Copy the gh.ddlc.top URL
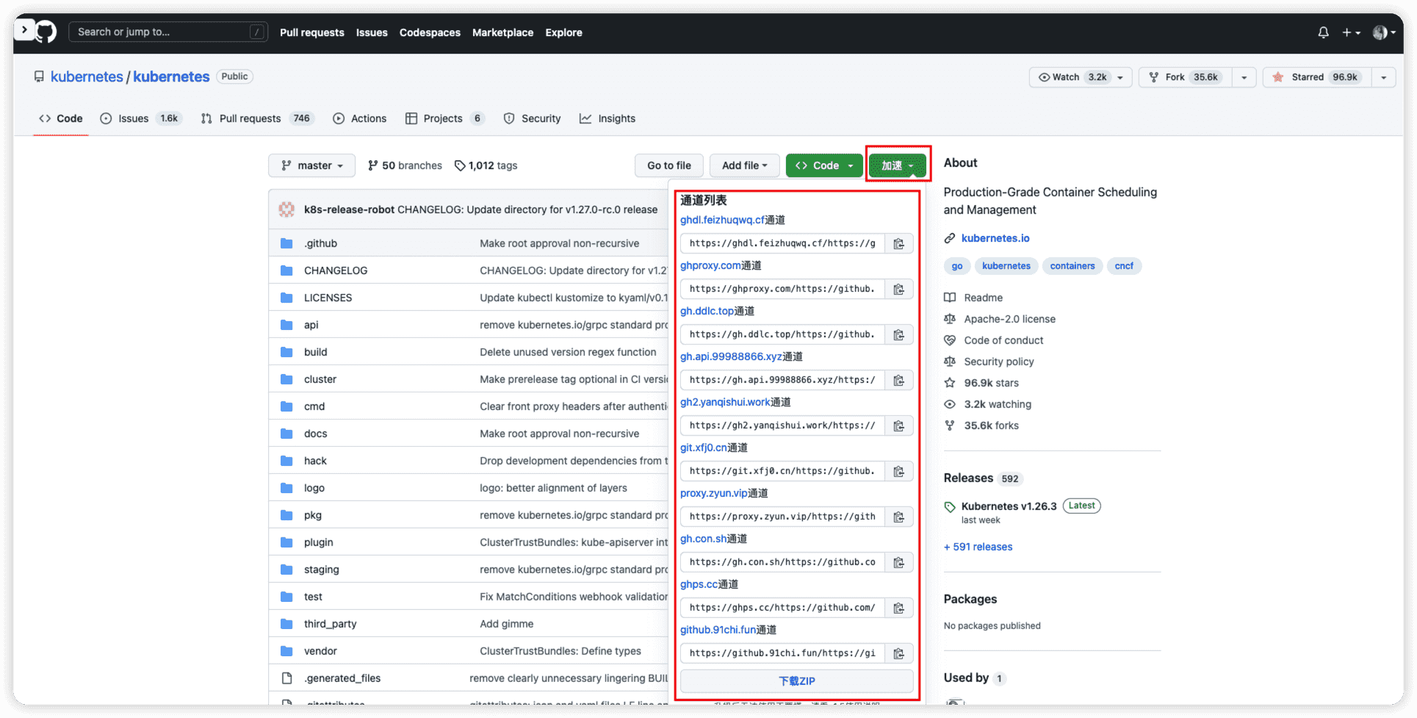The image size is (1417, 718). [x=898, y=334]
